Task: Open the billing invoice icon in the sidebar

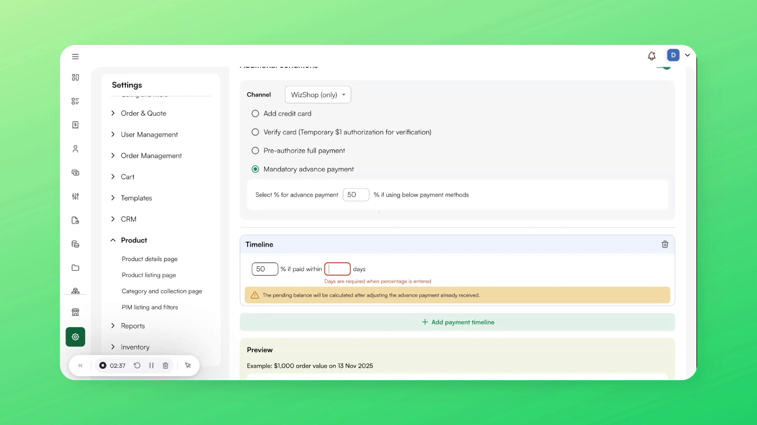Action: pos(75,125)
